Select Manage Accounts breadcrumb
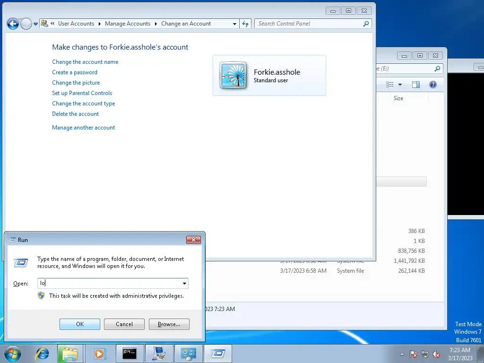 (x=128, y=24)
